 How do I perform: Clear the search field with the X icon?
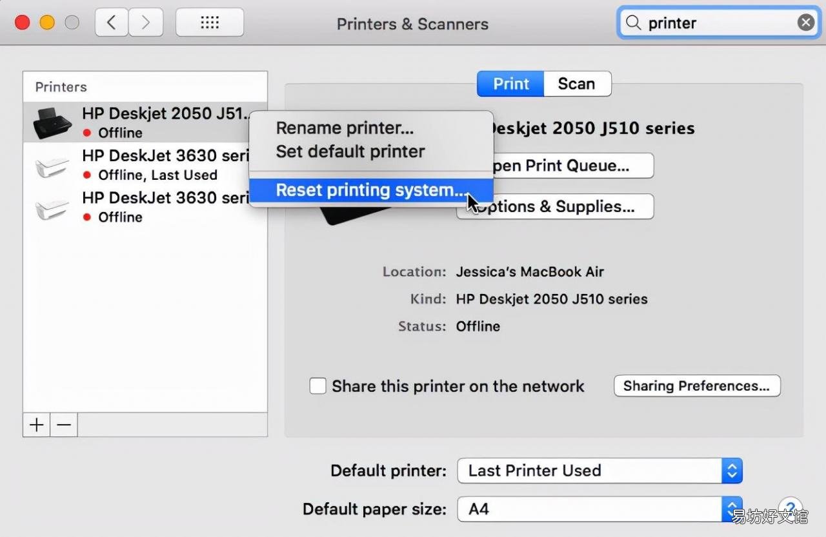tap(806, 23)
